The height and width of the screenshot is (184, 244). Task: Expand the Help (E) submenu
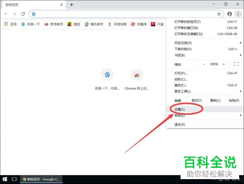pos(205,115)
